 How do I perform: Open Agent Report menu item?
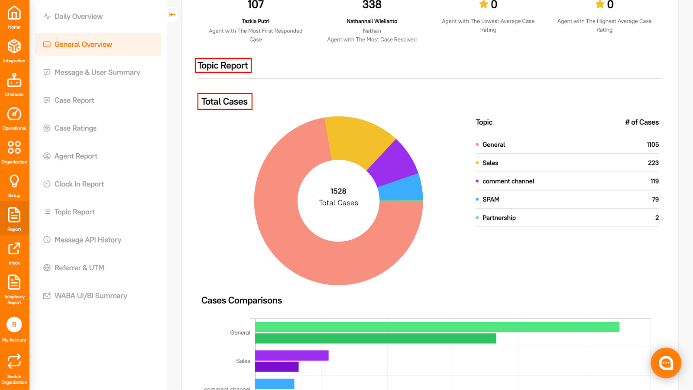(x=98, y=156)
